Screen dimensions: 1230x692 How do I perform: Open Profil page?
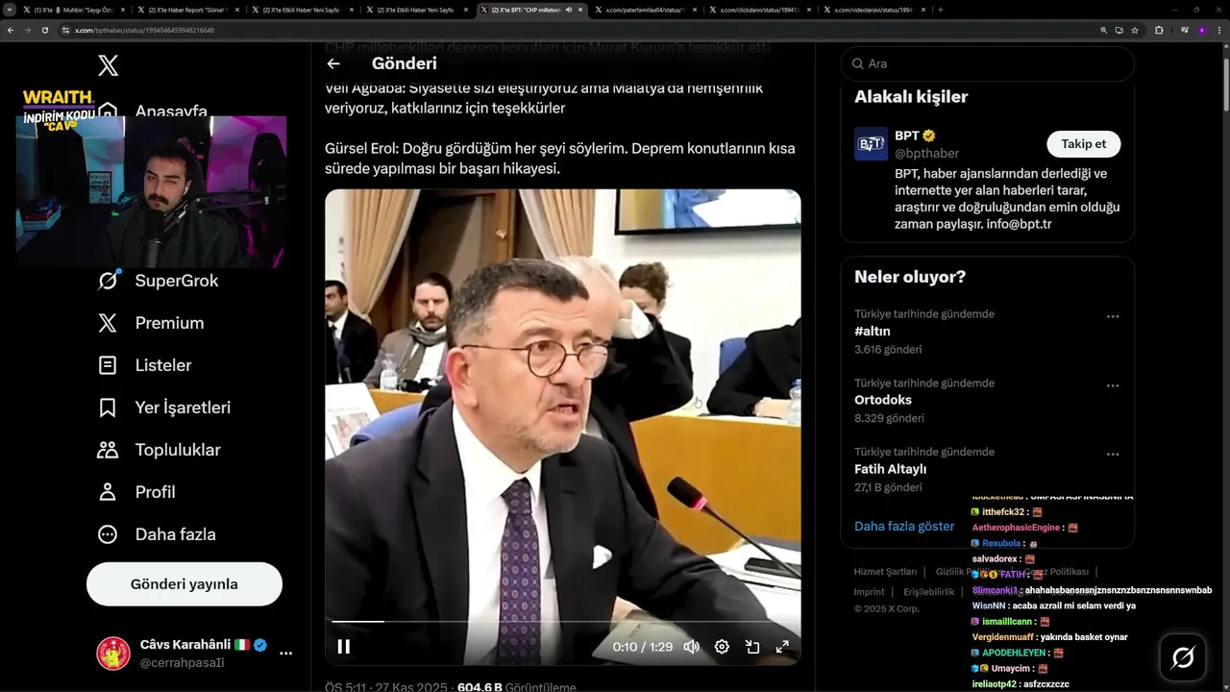pos(136,492)
